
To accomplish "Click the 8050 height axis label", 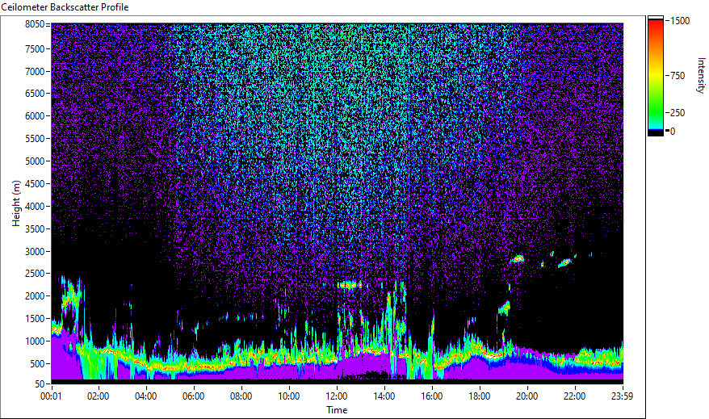I will click(35, 24).
